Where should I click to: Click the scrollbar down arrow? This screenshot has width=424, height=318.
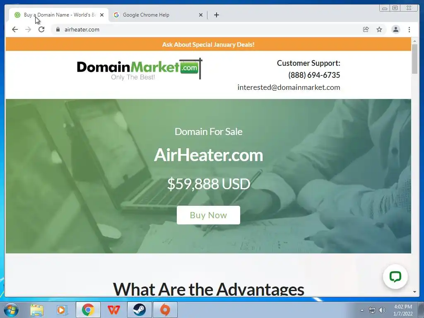[x=414, y=292]
